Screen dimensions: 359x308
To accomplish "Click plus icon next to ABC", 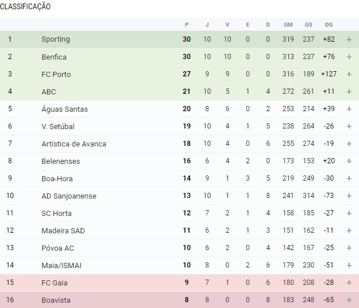I will pyautogui.click(x=349, y=91).
